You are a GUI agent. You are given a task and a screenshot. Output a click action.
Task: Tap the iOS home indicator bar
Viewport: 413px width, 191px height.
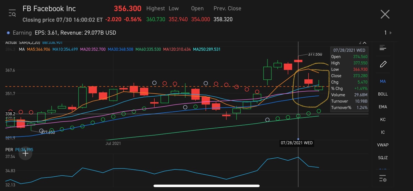(x=206, y=186)
